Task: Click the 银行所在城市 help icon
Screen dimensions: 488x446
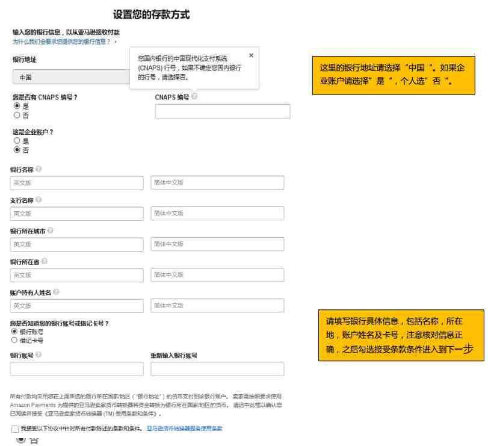Action: [x=50, y=231]
